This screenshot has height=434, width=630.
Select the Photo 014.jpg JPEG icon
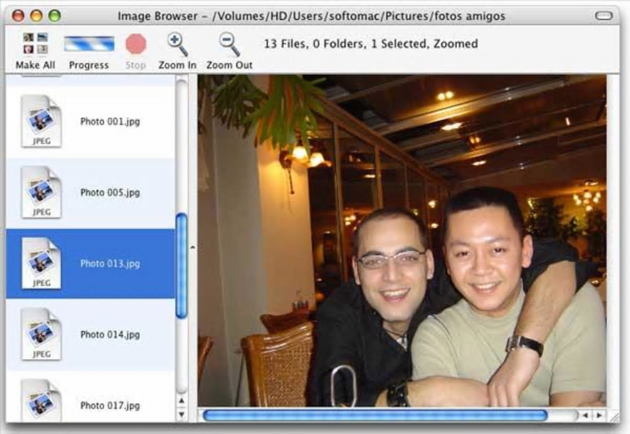pyautogui.click(x=41, y=334)
